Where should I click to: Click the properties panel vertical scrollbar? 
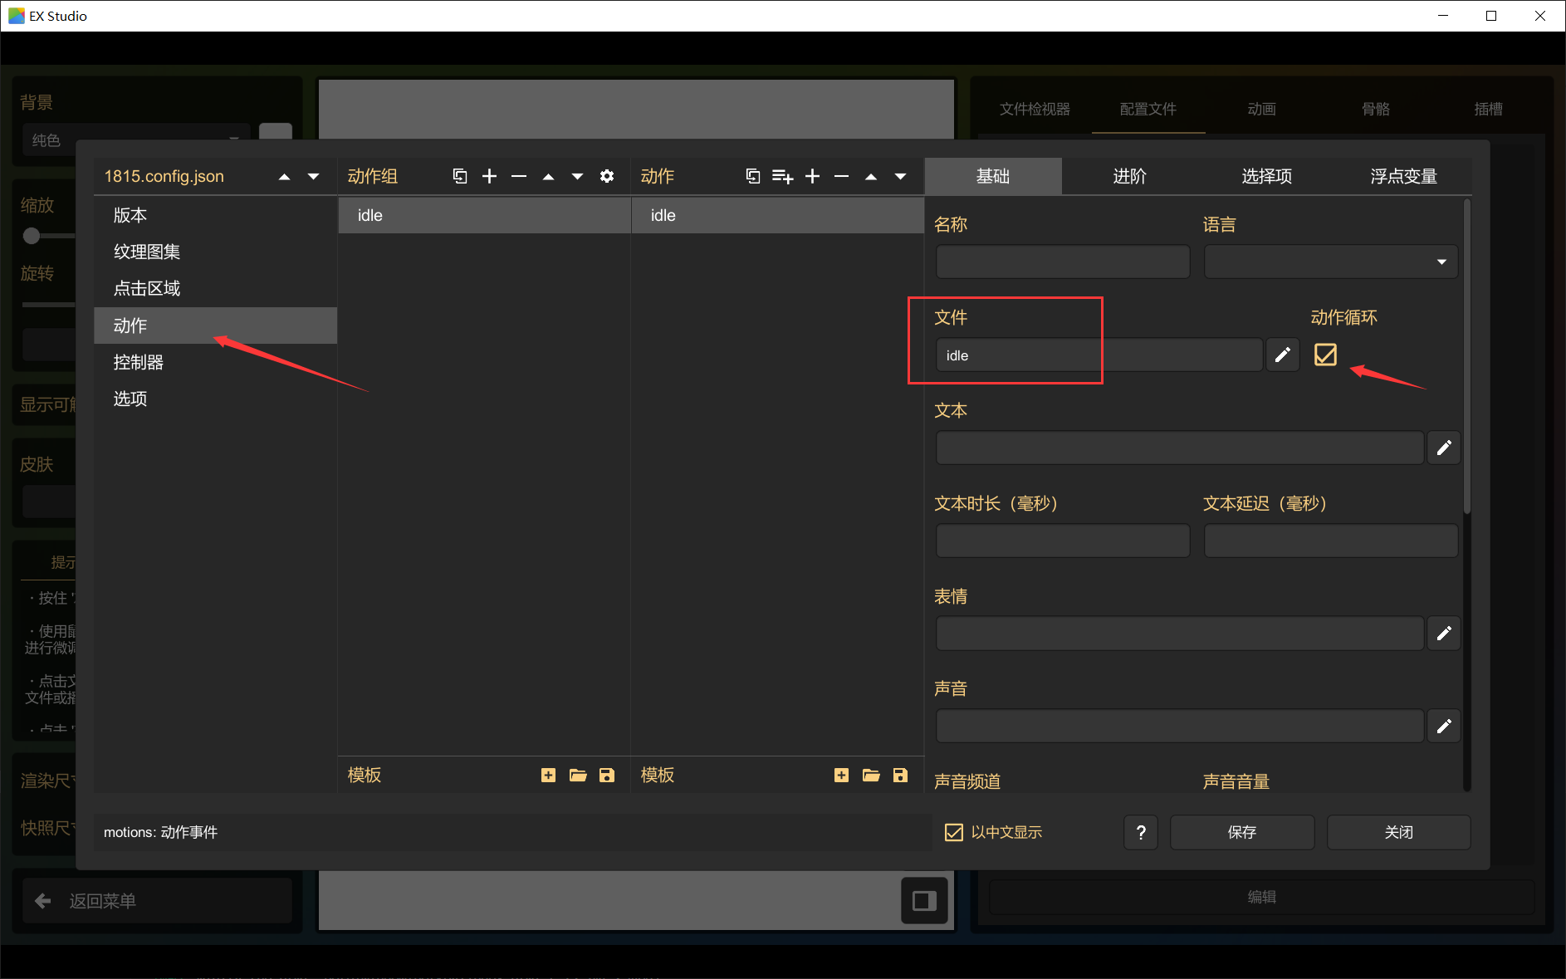point(1467,357)
